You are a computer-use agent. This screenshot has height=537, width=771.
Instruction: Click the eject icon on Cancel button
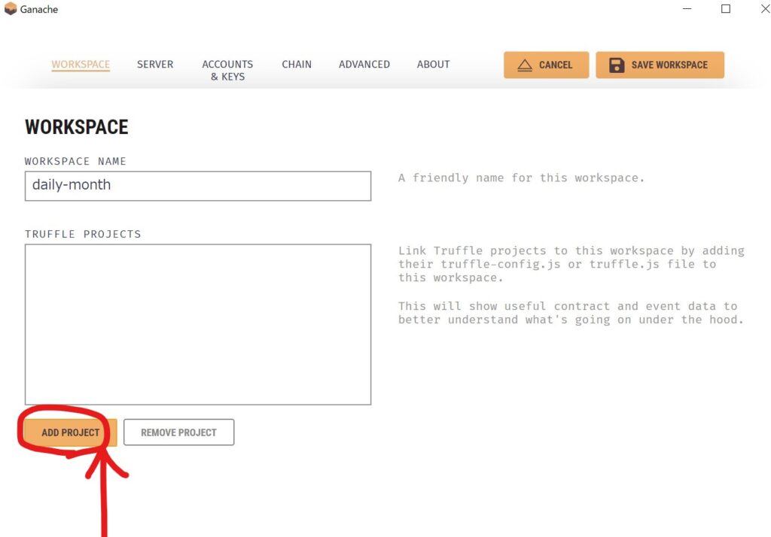tap(525, 65)
